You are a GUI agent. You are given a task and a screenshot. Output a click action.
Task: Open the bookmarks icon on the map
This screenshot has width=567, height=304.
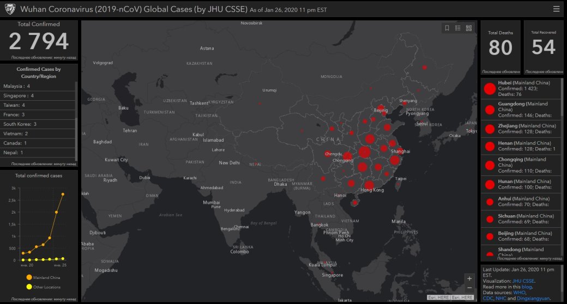point(447,28)
